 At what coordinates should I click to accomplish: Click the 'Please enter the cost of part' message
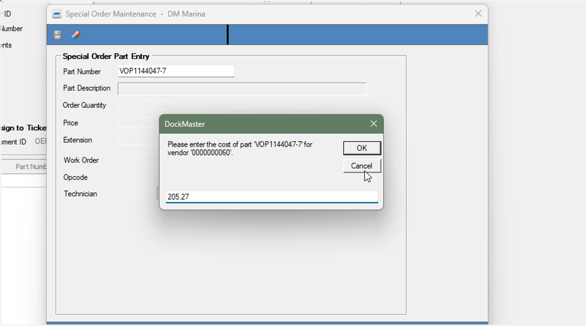240,148
